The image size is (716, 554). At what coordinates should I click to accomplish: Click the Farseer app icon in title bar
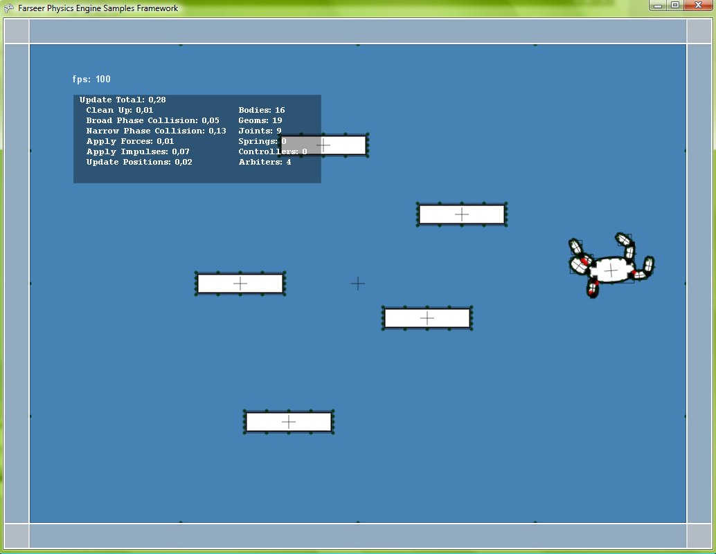tap(8, 8)
